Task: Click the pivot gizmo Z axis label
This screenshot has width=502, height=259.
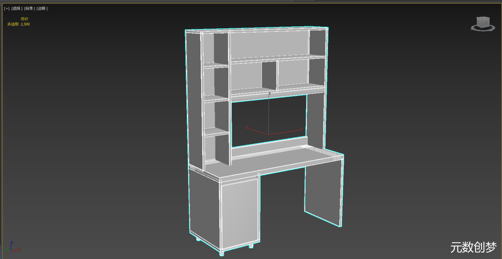Action: coord(269,93)
